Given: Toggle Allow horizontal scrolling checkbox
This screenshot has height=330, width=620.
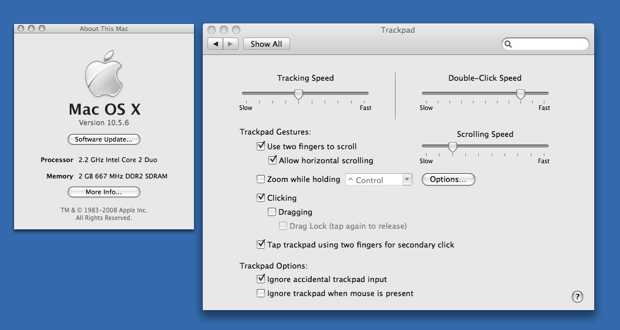Looking at the screenshot, I should (x=272, y=160).
